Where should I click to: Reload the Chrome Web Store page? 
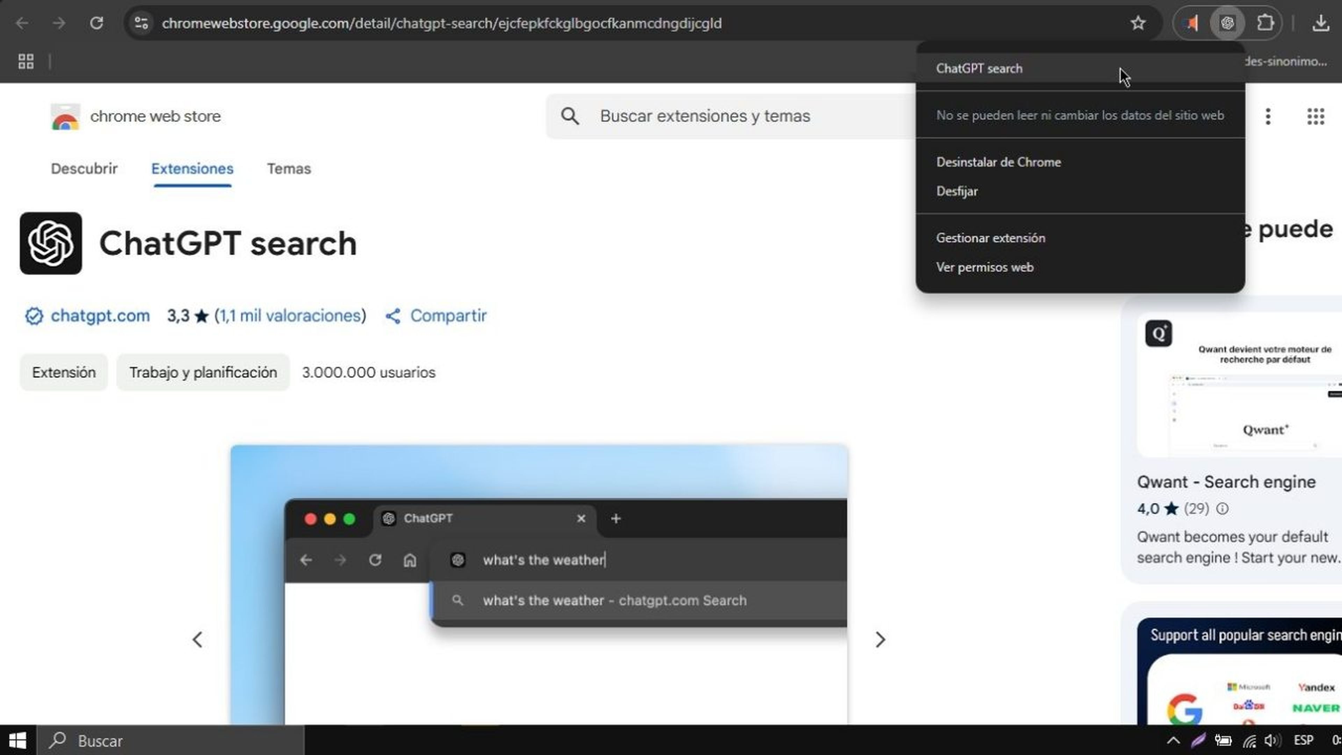(96, 23)
